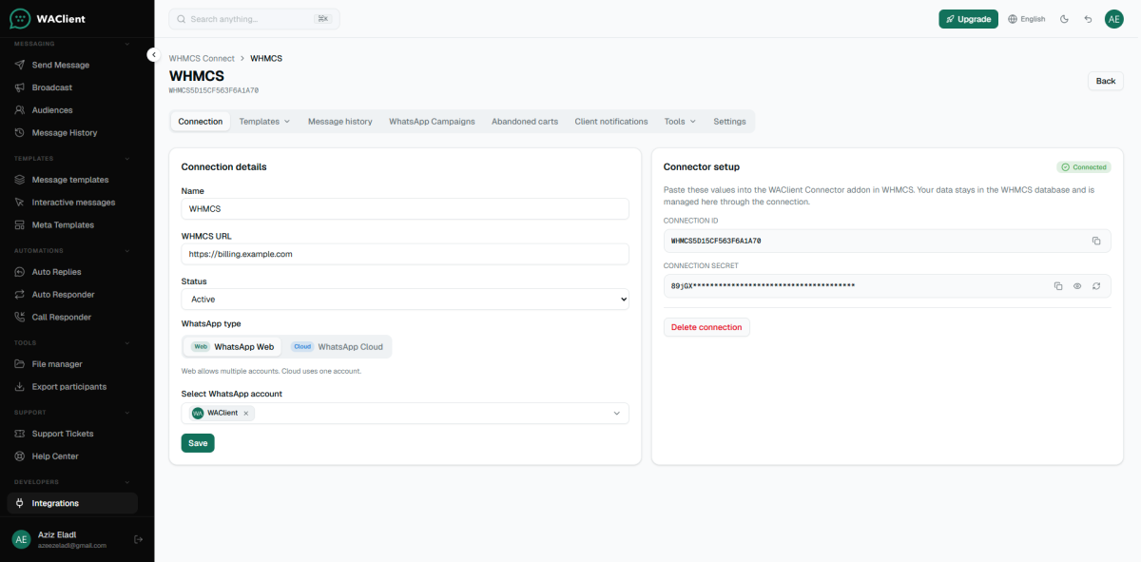Open AE user avatar menu
Screen dimensions: 1141x562
1113,19
